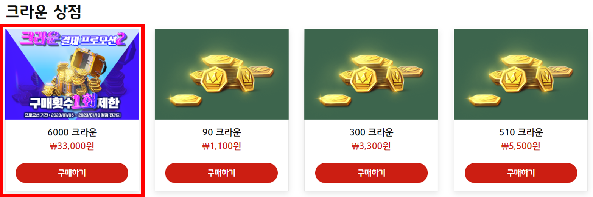
Task: Click the ₩1,100원 price label
Action: pyautogui.click(x=222, y=146)
